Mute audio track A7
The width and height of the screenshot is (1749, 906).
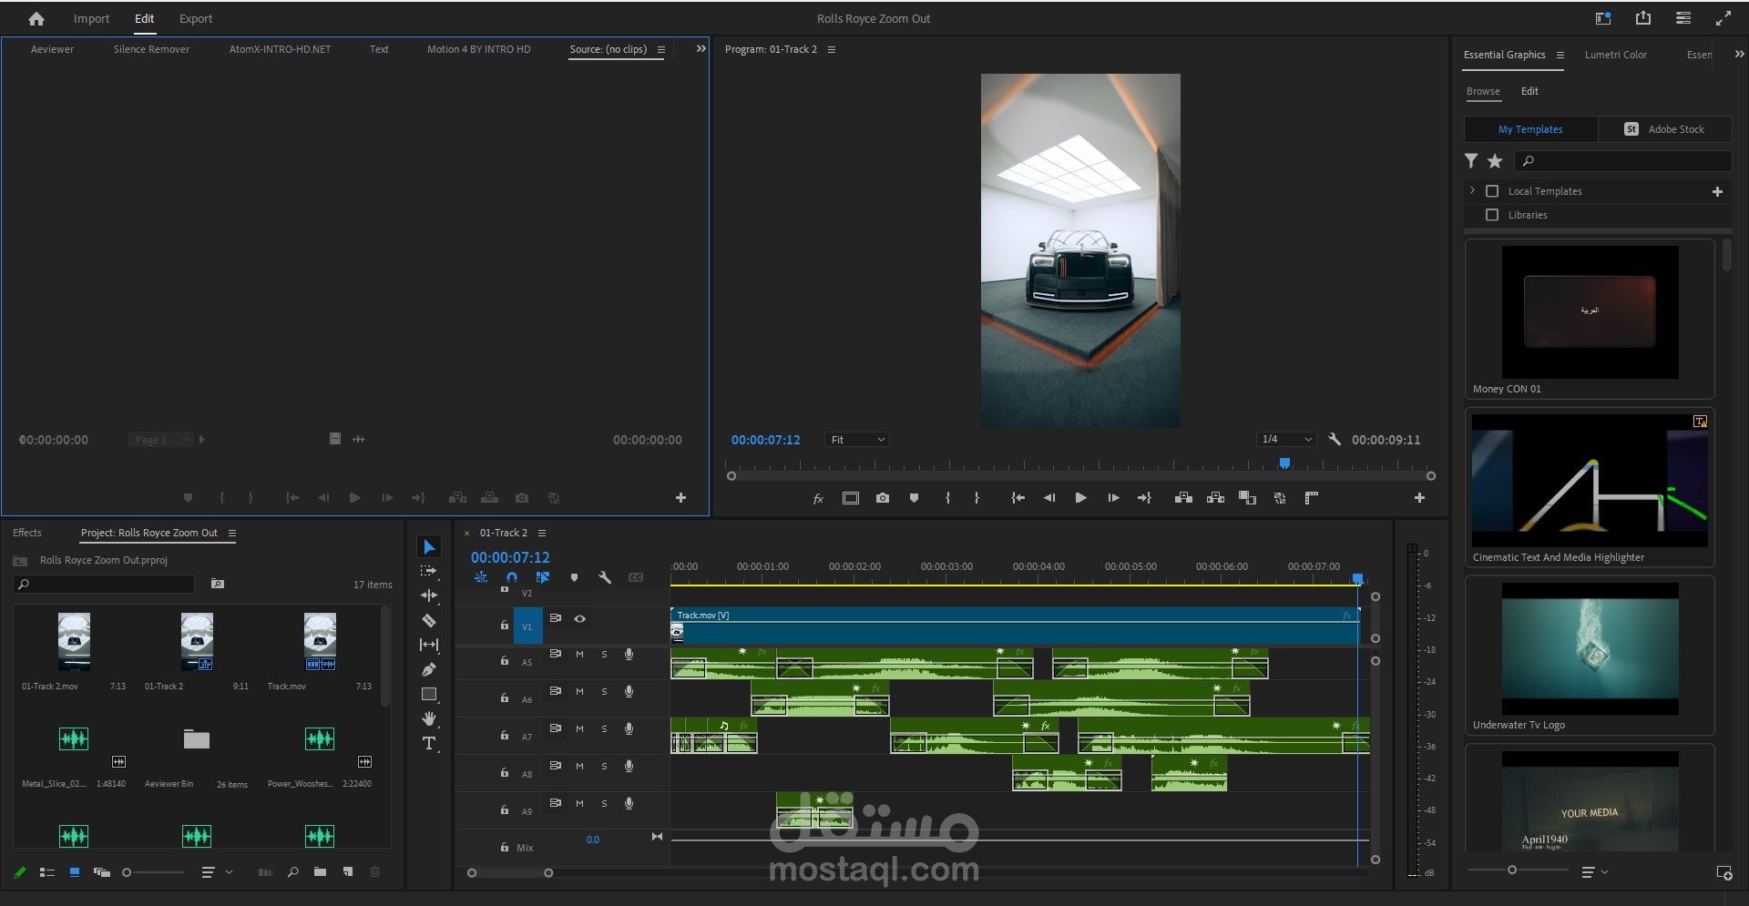(x=579, y=729)
